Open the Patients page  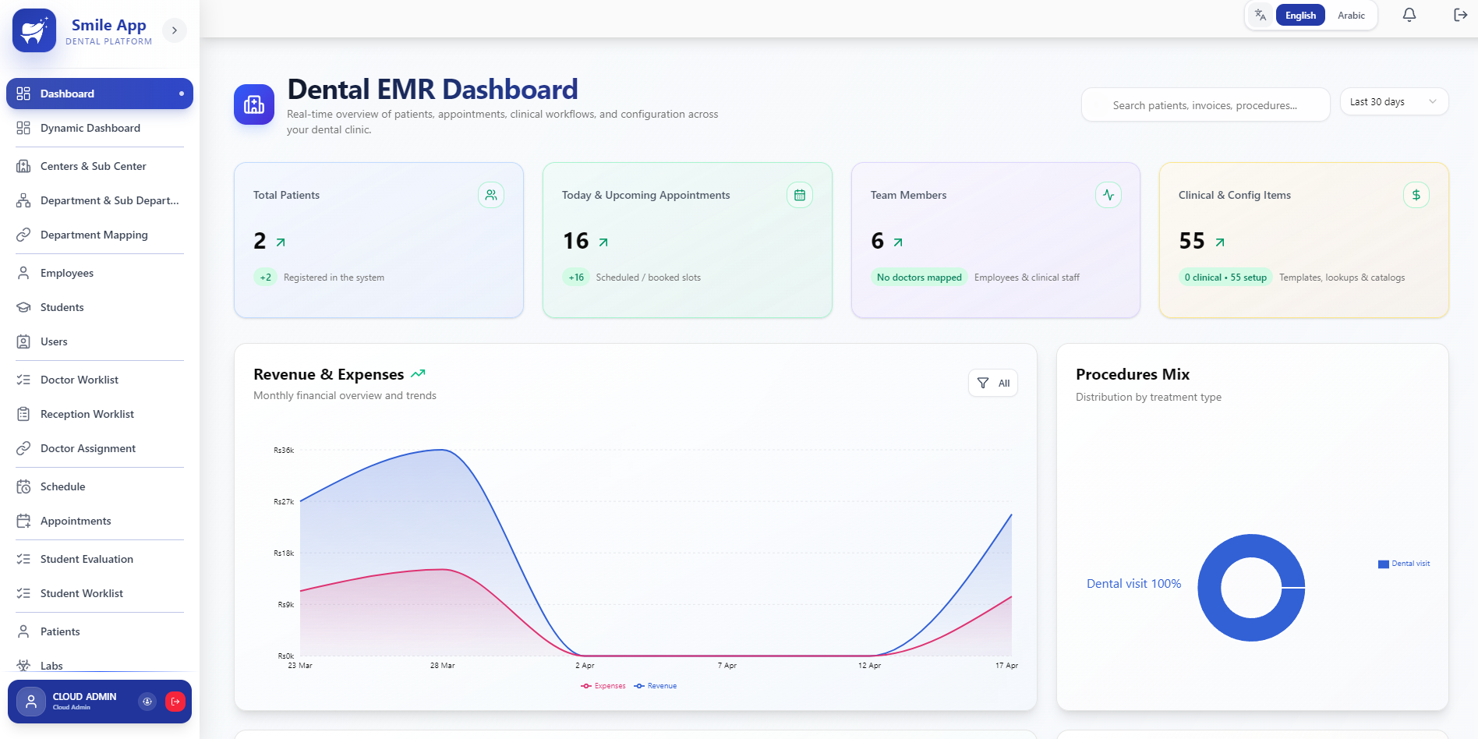click(x=60, y=631)
